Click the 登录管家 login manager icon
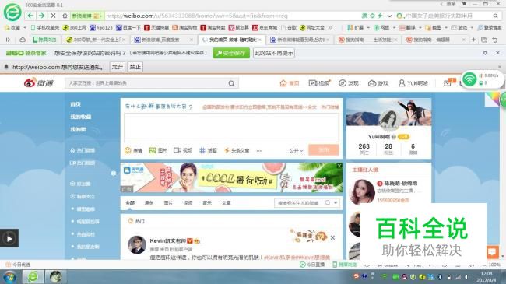This screenshot has height=284, width=506. coord(490,28)
